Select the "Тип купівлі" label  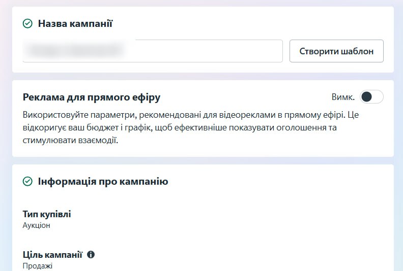coord(47,214)
